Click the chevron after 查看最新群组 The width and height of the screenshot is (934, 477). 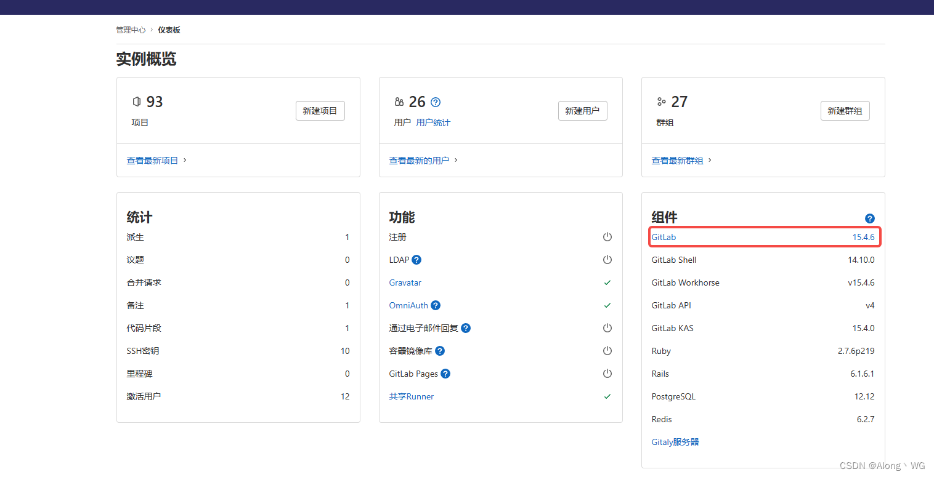pos(710,160)
